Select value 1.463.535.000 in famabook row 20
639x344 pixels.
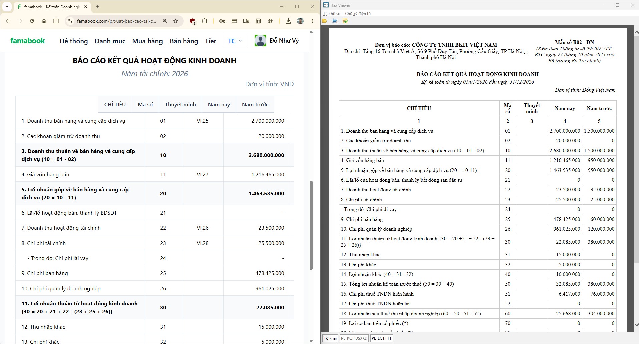tap(266, 193)
